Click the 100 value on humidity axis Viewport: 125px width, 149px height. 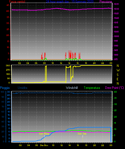(2, 92)
